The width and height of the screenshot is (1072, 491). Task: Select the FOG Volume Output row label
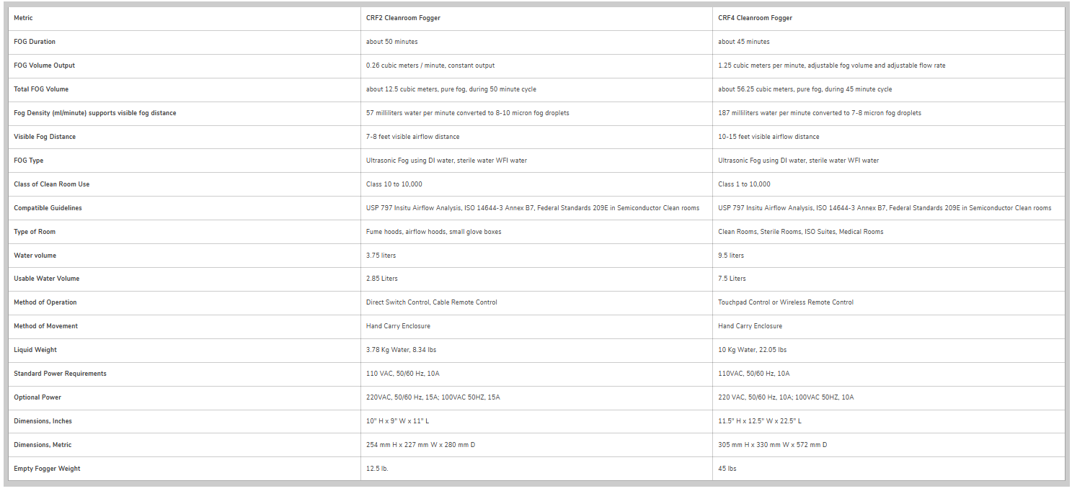coord(44,66)
